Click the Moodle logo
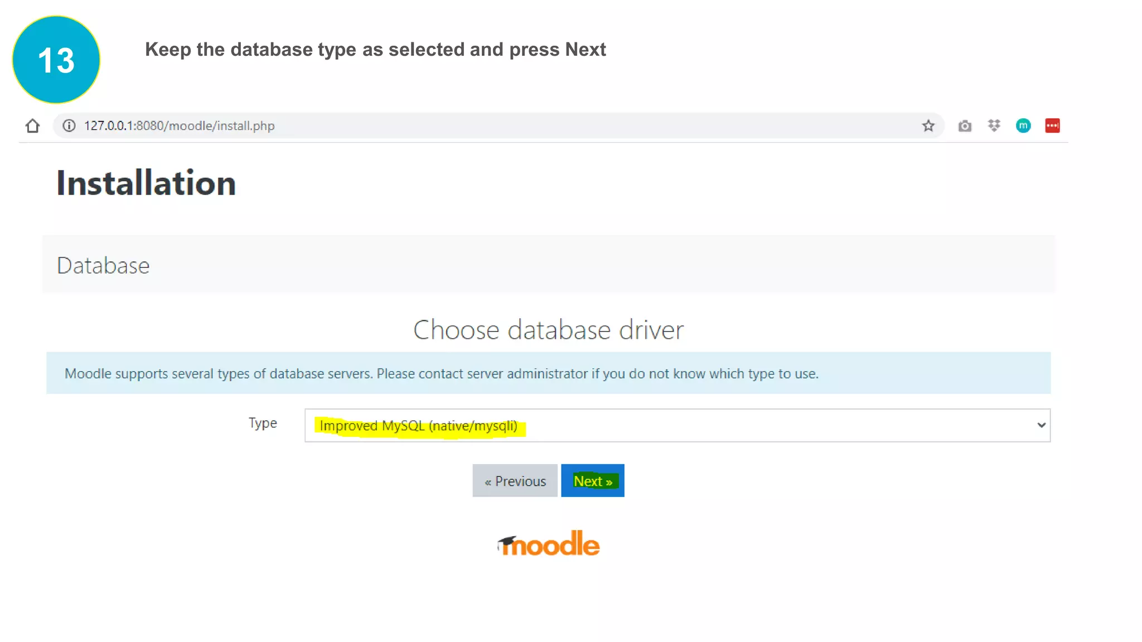This screenshot has height=642, width=1142. pos(549,543)
